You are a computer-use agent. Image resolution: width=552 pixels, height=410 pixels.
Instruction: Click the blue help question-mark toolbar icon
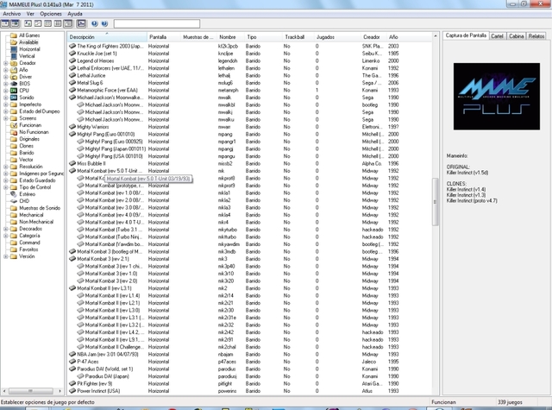click(x=104, y=23)
